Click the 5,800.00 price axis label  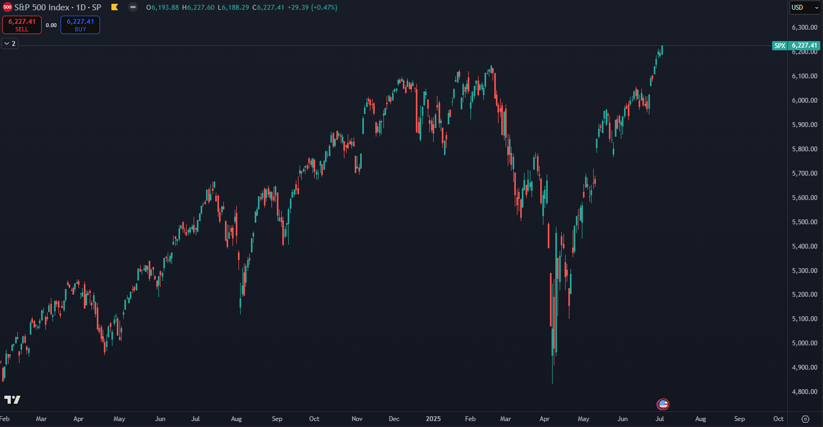click(x=804, y=149)
